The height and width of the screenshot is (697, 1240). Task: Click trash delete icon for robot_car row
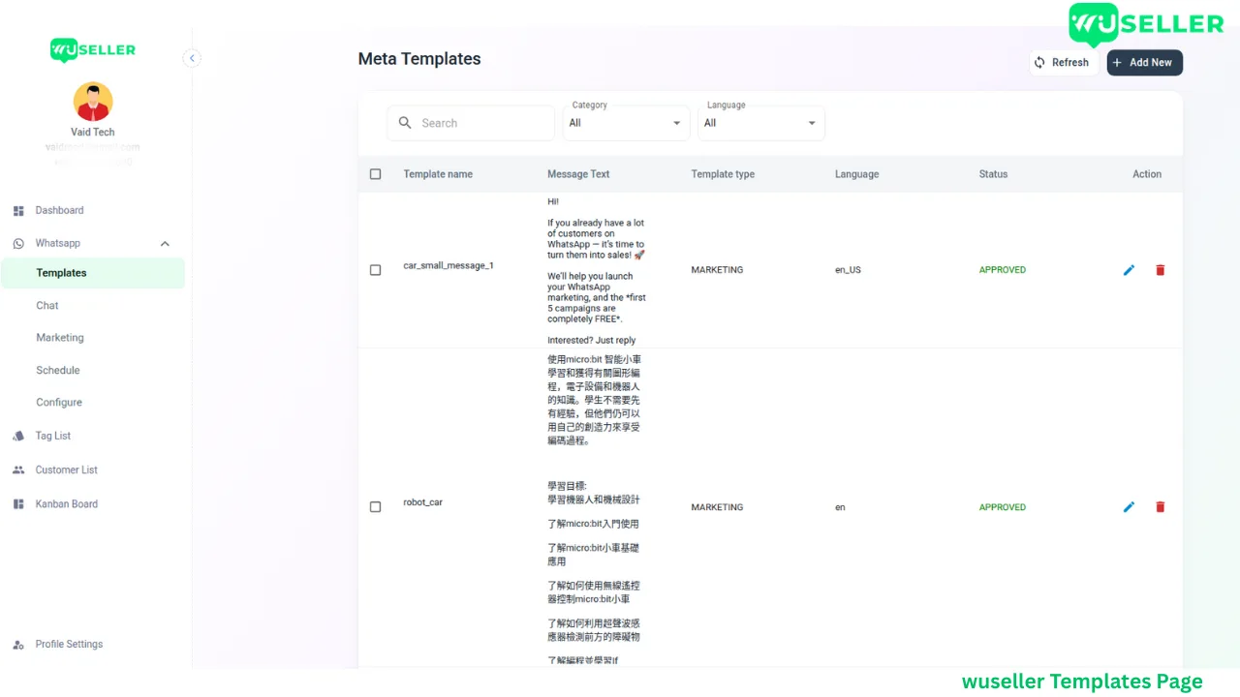point(1160,507)
